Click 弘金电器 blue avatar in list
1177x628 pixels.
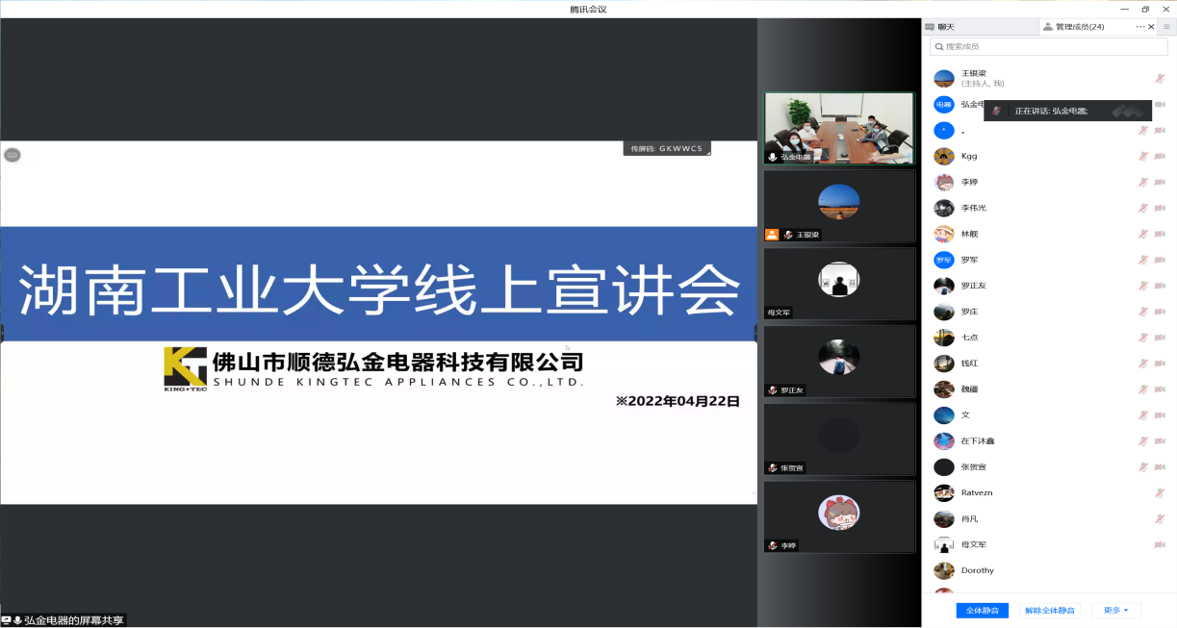[x=944, y=104]
